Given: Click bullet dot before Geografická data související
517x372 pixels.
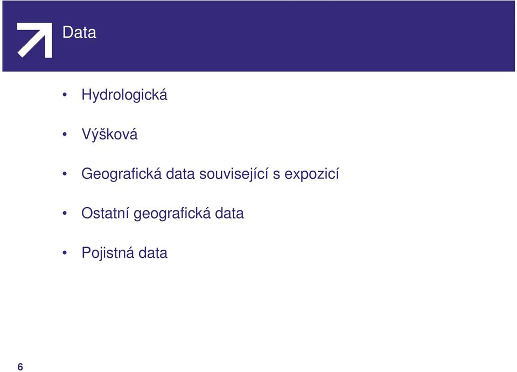Looking at the screenshot, I should tap(65, 174).
